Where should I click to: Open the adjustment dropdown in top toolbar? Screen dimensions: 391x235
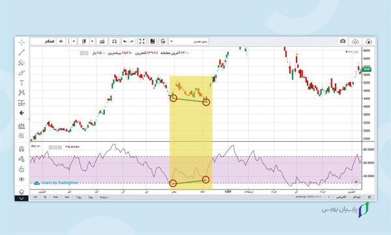[x=189, y=42]
